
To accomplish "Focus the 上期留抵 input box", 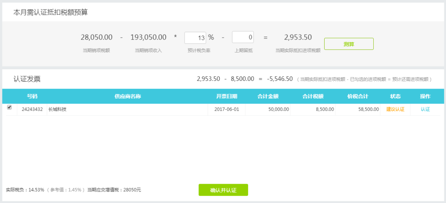I will click(243, 38).
